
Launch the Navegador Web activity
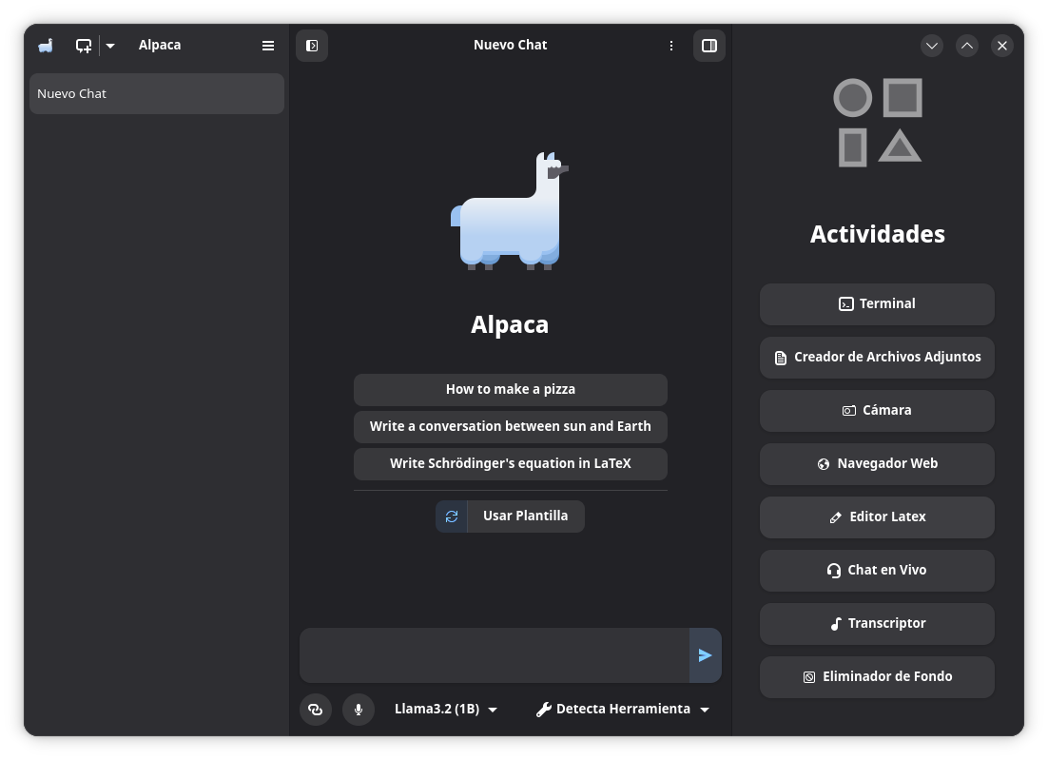[877, 464]
